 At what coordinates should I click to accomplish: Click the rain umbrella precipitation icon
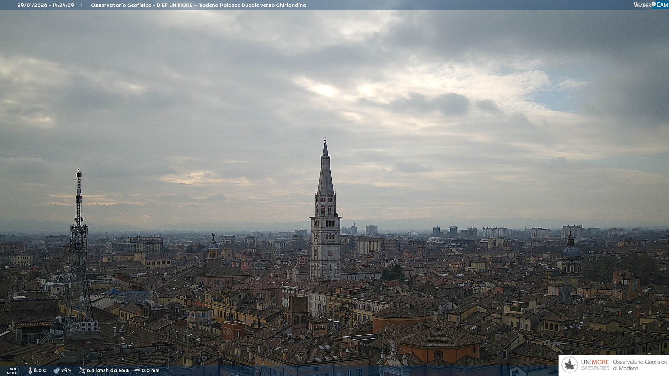[x=137, y=370]
